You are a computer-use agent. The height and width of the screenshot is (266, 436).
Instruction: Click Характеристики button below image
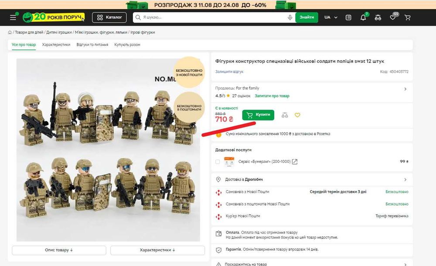coord(158,250)
